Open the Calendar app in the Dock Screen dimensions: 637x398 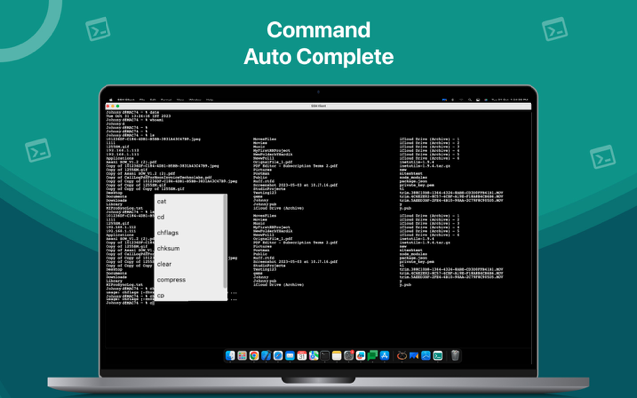(302, 355)
